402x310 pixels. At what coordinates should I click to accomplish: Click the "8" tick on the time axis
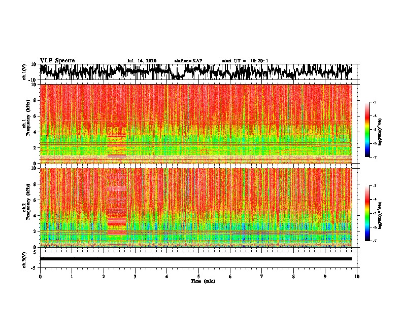click(x=293, y=277)
